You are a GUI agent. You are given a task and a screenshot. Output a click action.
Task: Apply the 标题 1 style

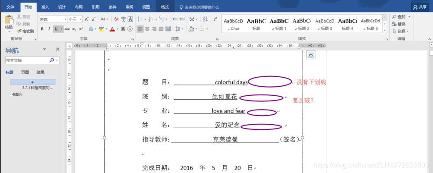(279, 24)
